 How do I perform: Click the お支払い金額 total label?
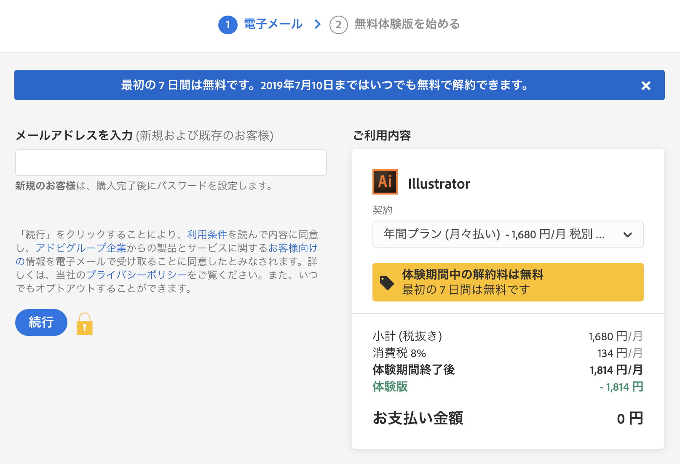[418, 418]
